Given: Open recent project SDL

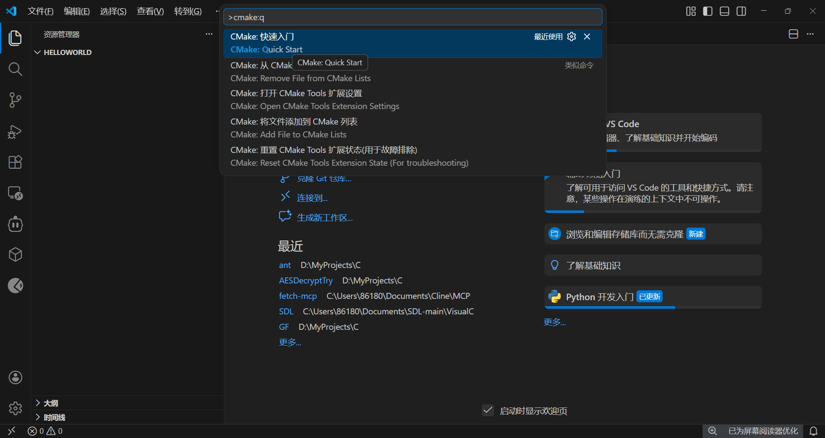Looking at the screenshot, I should point(286,311).
